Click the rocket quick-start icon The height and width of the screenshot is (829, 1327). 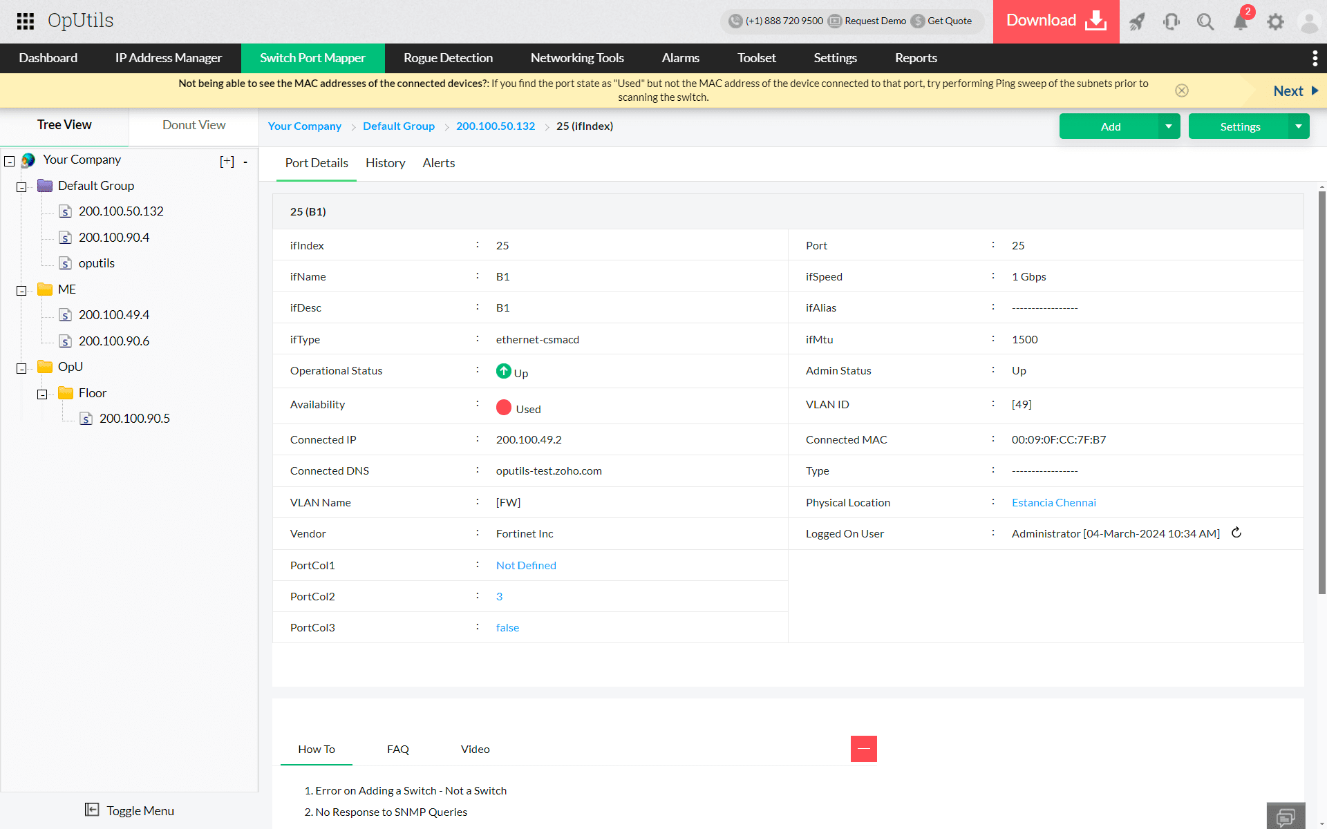pos(1137,21)
